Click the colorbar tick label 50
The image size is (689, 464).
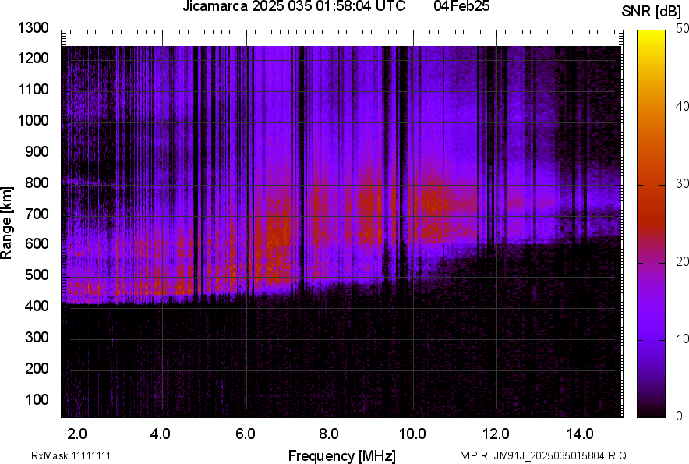(x=683, y=29)
